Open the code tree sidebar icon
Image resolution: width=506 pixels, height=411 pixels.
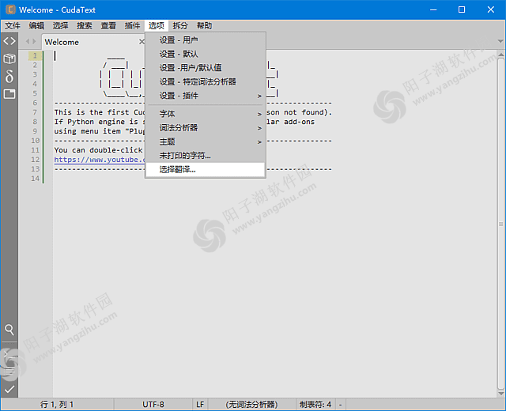pyautogui.click(x=9, y=41)
